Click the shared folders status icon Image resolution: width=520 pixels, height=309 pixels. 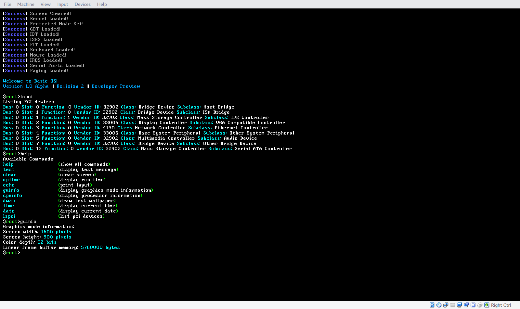452,305
